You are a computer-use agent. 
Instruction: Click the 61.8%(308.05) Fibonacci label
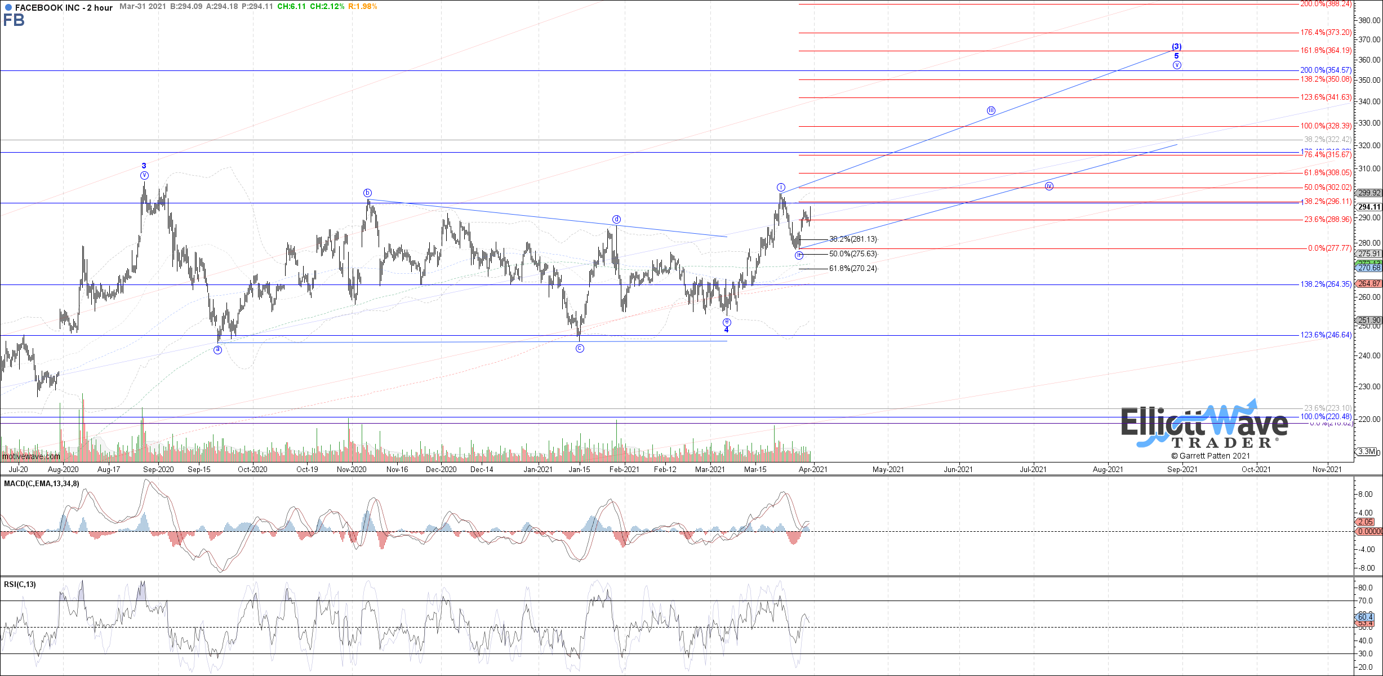tap(1328, 173)
